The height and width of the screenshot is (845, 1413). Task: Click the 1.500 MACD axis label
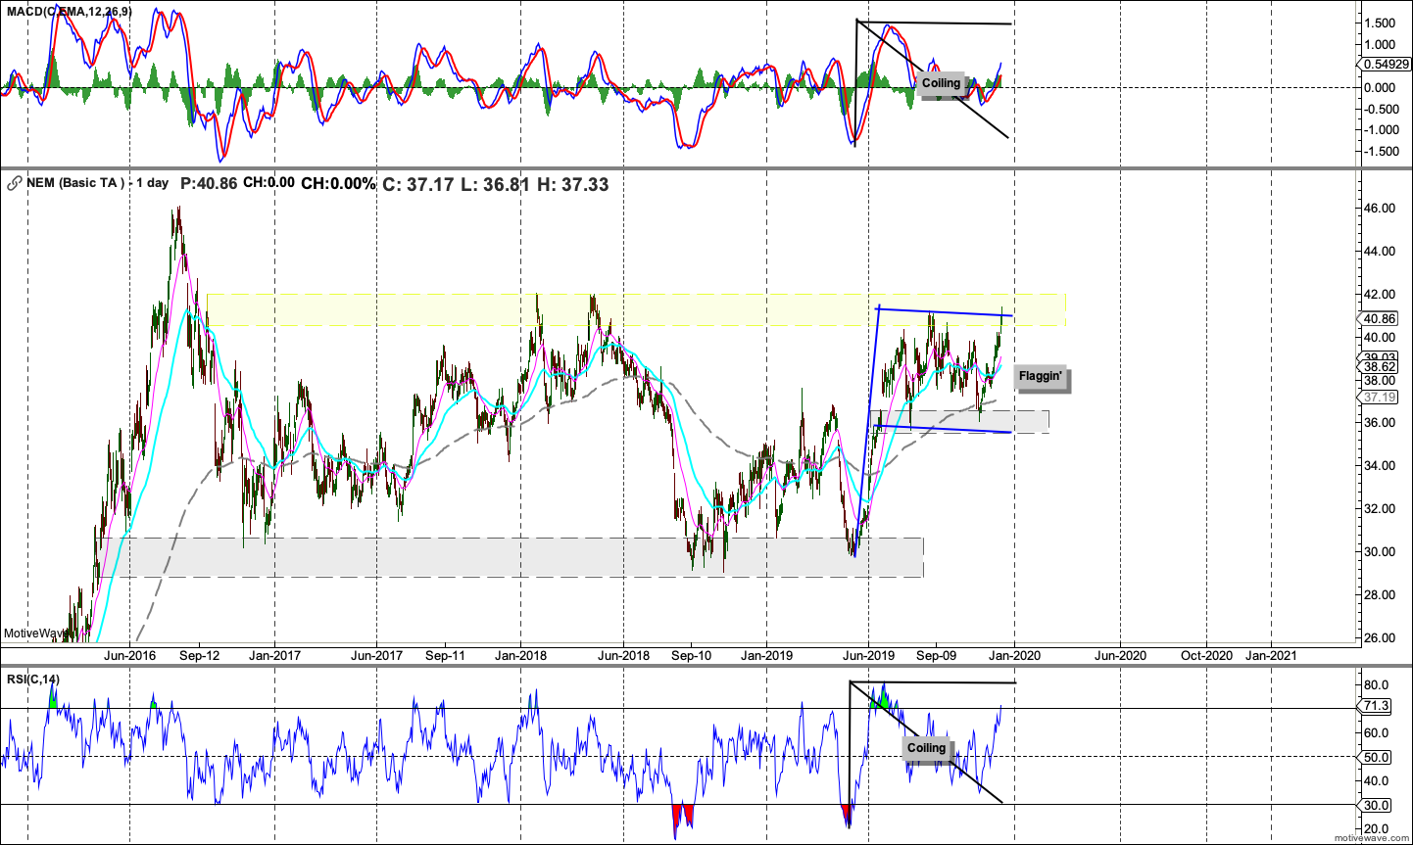(1380, 23)
